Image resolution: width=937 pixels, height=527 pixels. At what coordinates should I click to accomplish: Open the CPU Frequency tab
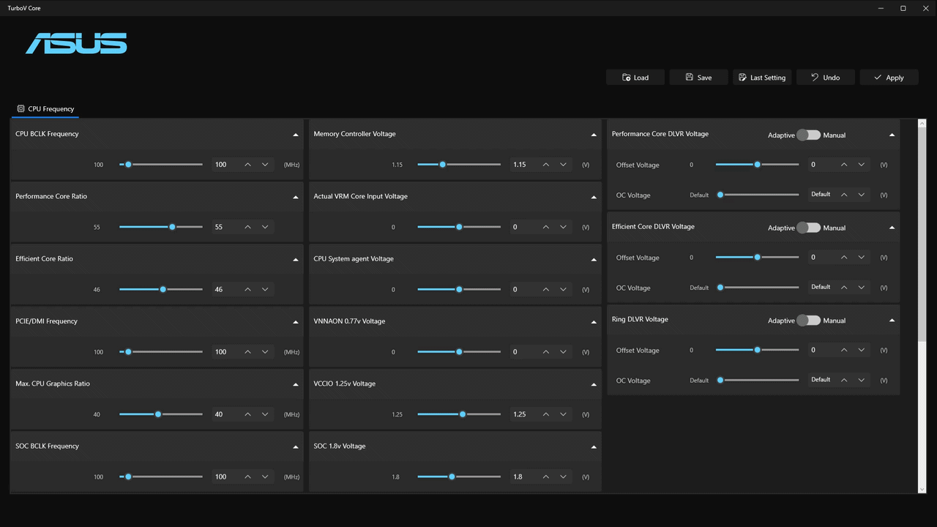point(46,109)
